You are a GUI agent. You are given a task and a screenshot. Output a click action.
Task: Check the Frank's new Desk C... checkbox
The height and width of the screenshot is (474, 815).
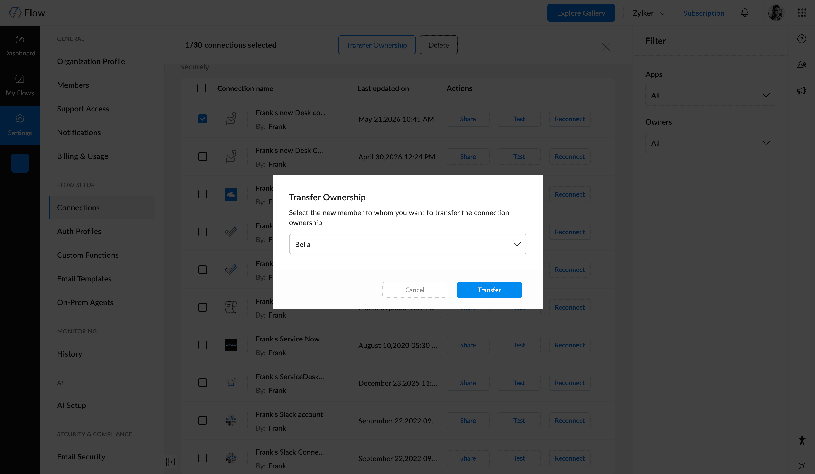202,157
